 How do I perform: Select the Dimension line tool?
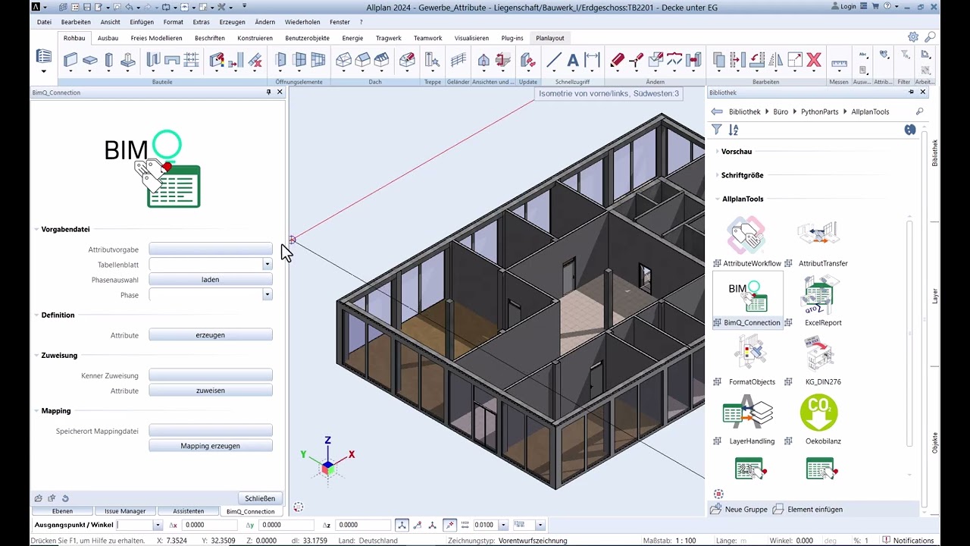point(592,60)
